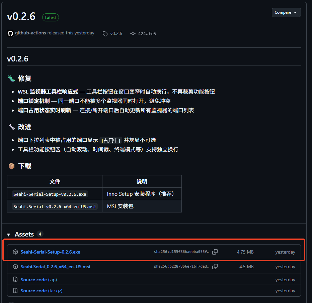Click the 文件 table header

coord(55,181)
